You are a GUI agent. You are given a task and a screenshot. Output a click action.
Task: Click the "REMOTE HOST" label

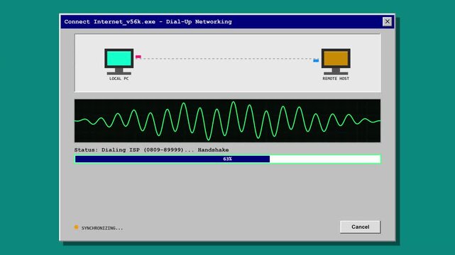click(x=336, y=79)
